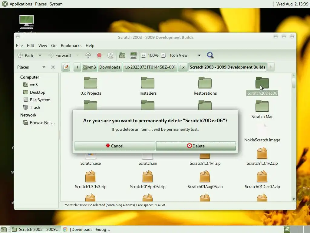Reset zoom via 100% label

(x=153, y=55)
